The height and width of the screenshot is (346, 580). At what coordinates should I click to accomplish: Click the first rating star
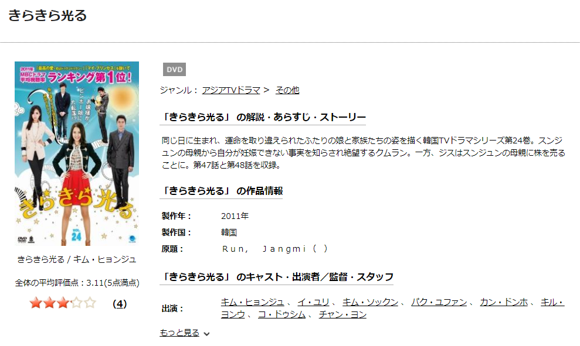36,303
